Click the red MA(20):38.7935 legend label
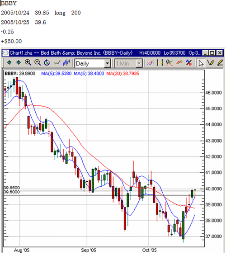This screenshot has width=226, height=255. coord(123,74)
